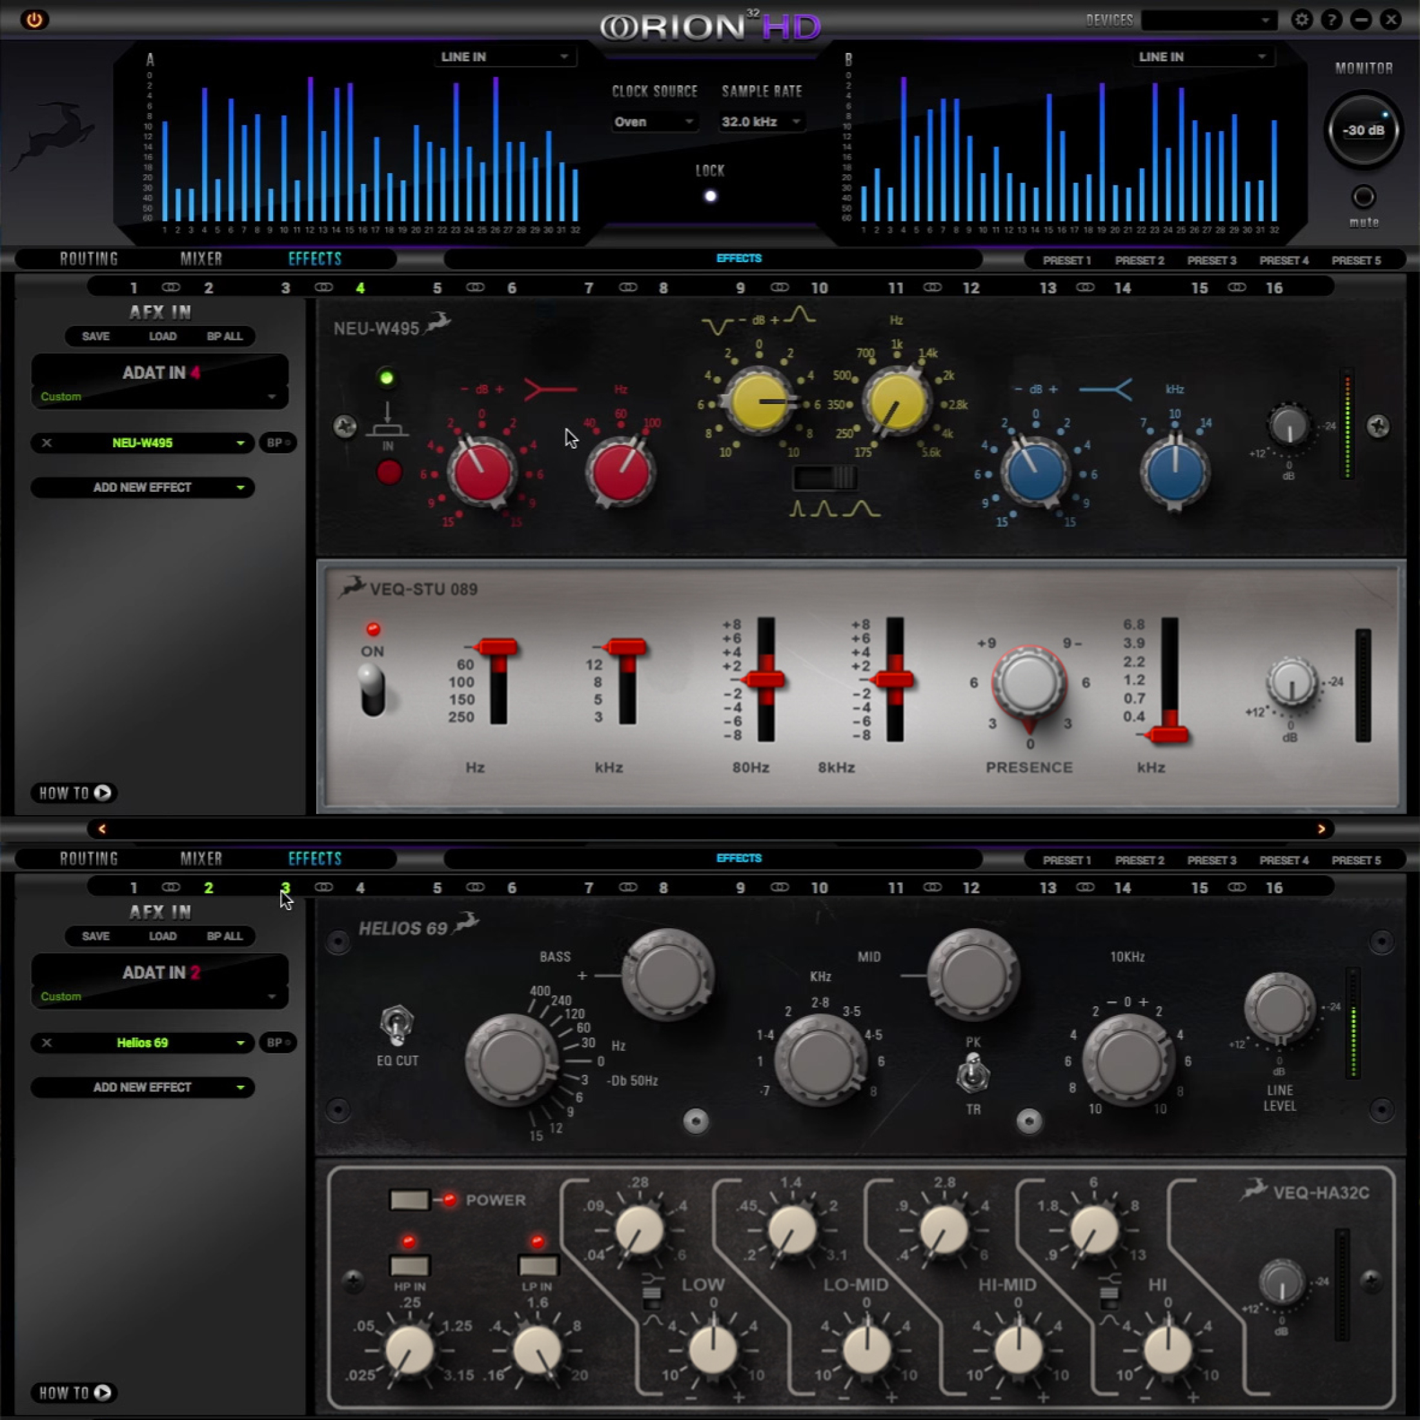Switch to the MIXER tab

pos(201,258)
